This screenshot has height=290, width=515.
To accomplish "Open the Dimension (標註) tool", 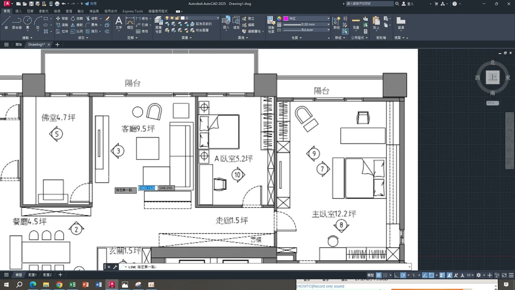I will [x=130, y=23].
